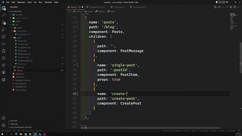Open index.html in the explorer

tap(20, 77)
